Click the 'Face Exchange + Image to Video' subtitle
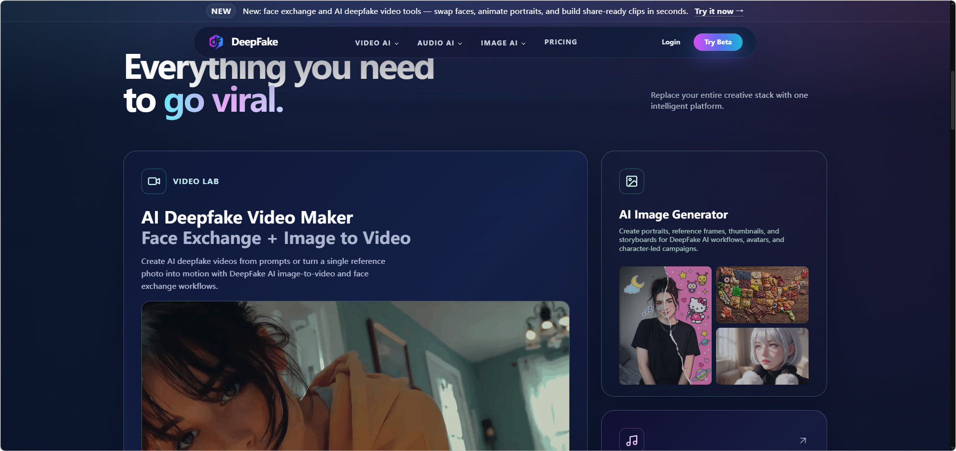The height and width of the screenshot is (451, 956). (x=276, y=238)
